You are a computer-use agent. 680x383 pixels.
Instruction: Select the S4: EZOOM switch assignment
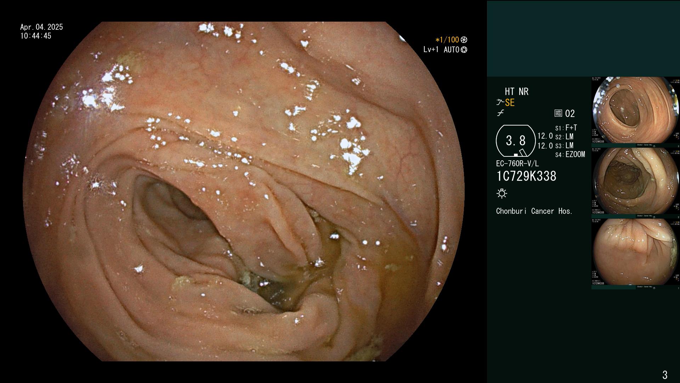[570, 155]
